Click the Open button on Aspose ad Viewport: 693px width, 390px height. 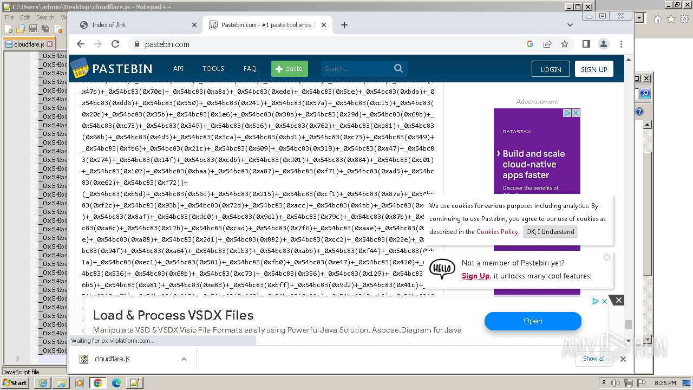click(533, 321)
